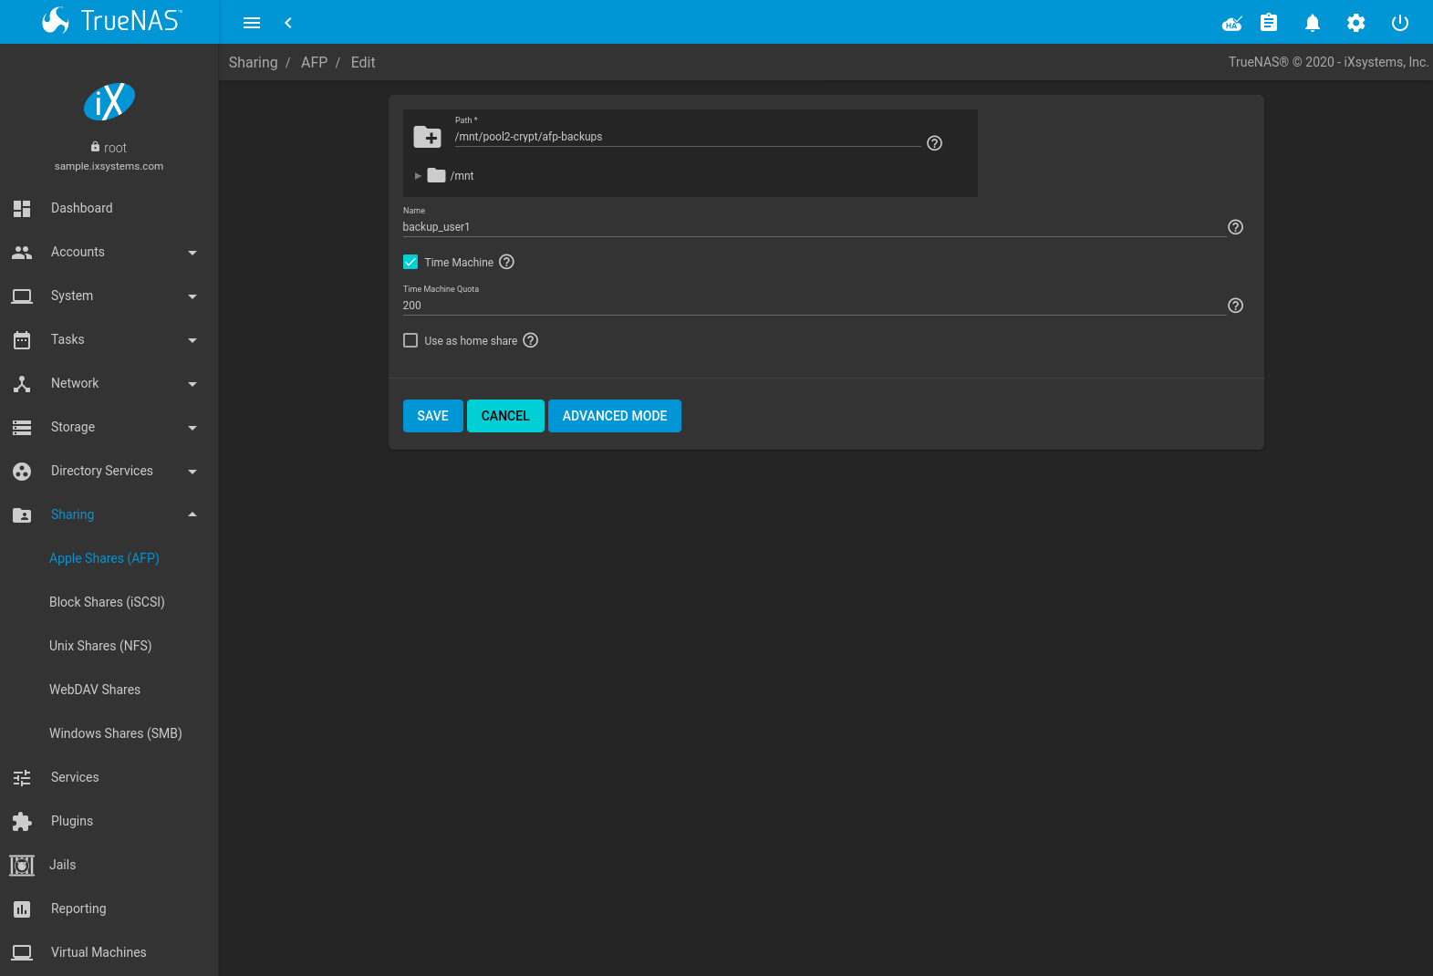Image resolution: width=1433 pixels, height=976 pixels.
Task: Click the AFP breadcrumb link
Action: tap(314, 62)
